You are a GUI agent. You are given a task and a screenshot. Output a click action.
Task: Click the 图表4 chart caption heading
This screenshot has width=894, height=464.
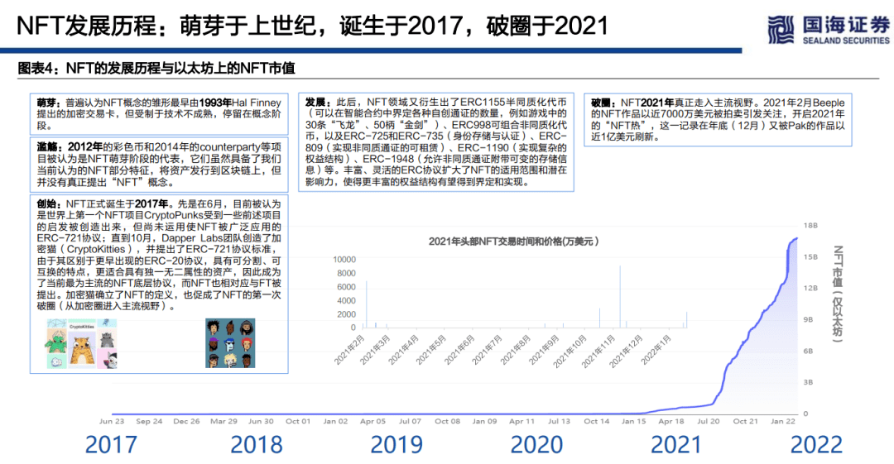click(156, 68)
